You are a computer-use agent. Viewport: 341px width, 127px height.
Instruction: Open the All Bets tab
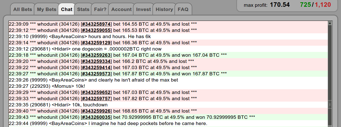(23, 9)
